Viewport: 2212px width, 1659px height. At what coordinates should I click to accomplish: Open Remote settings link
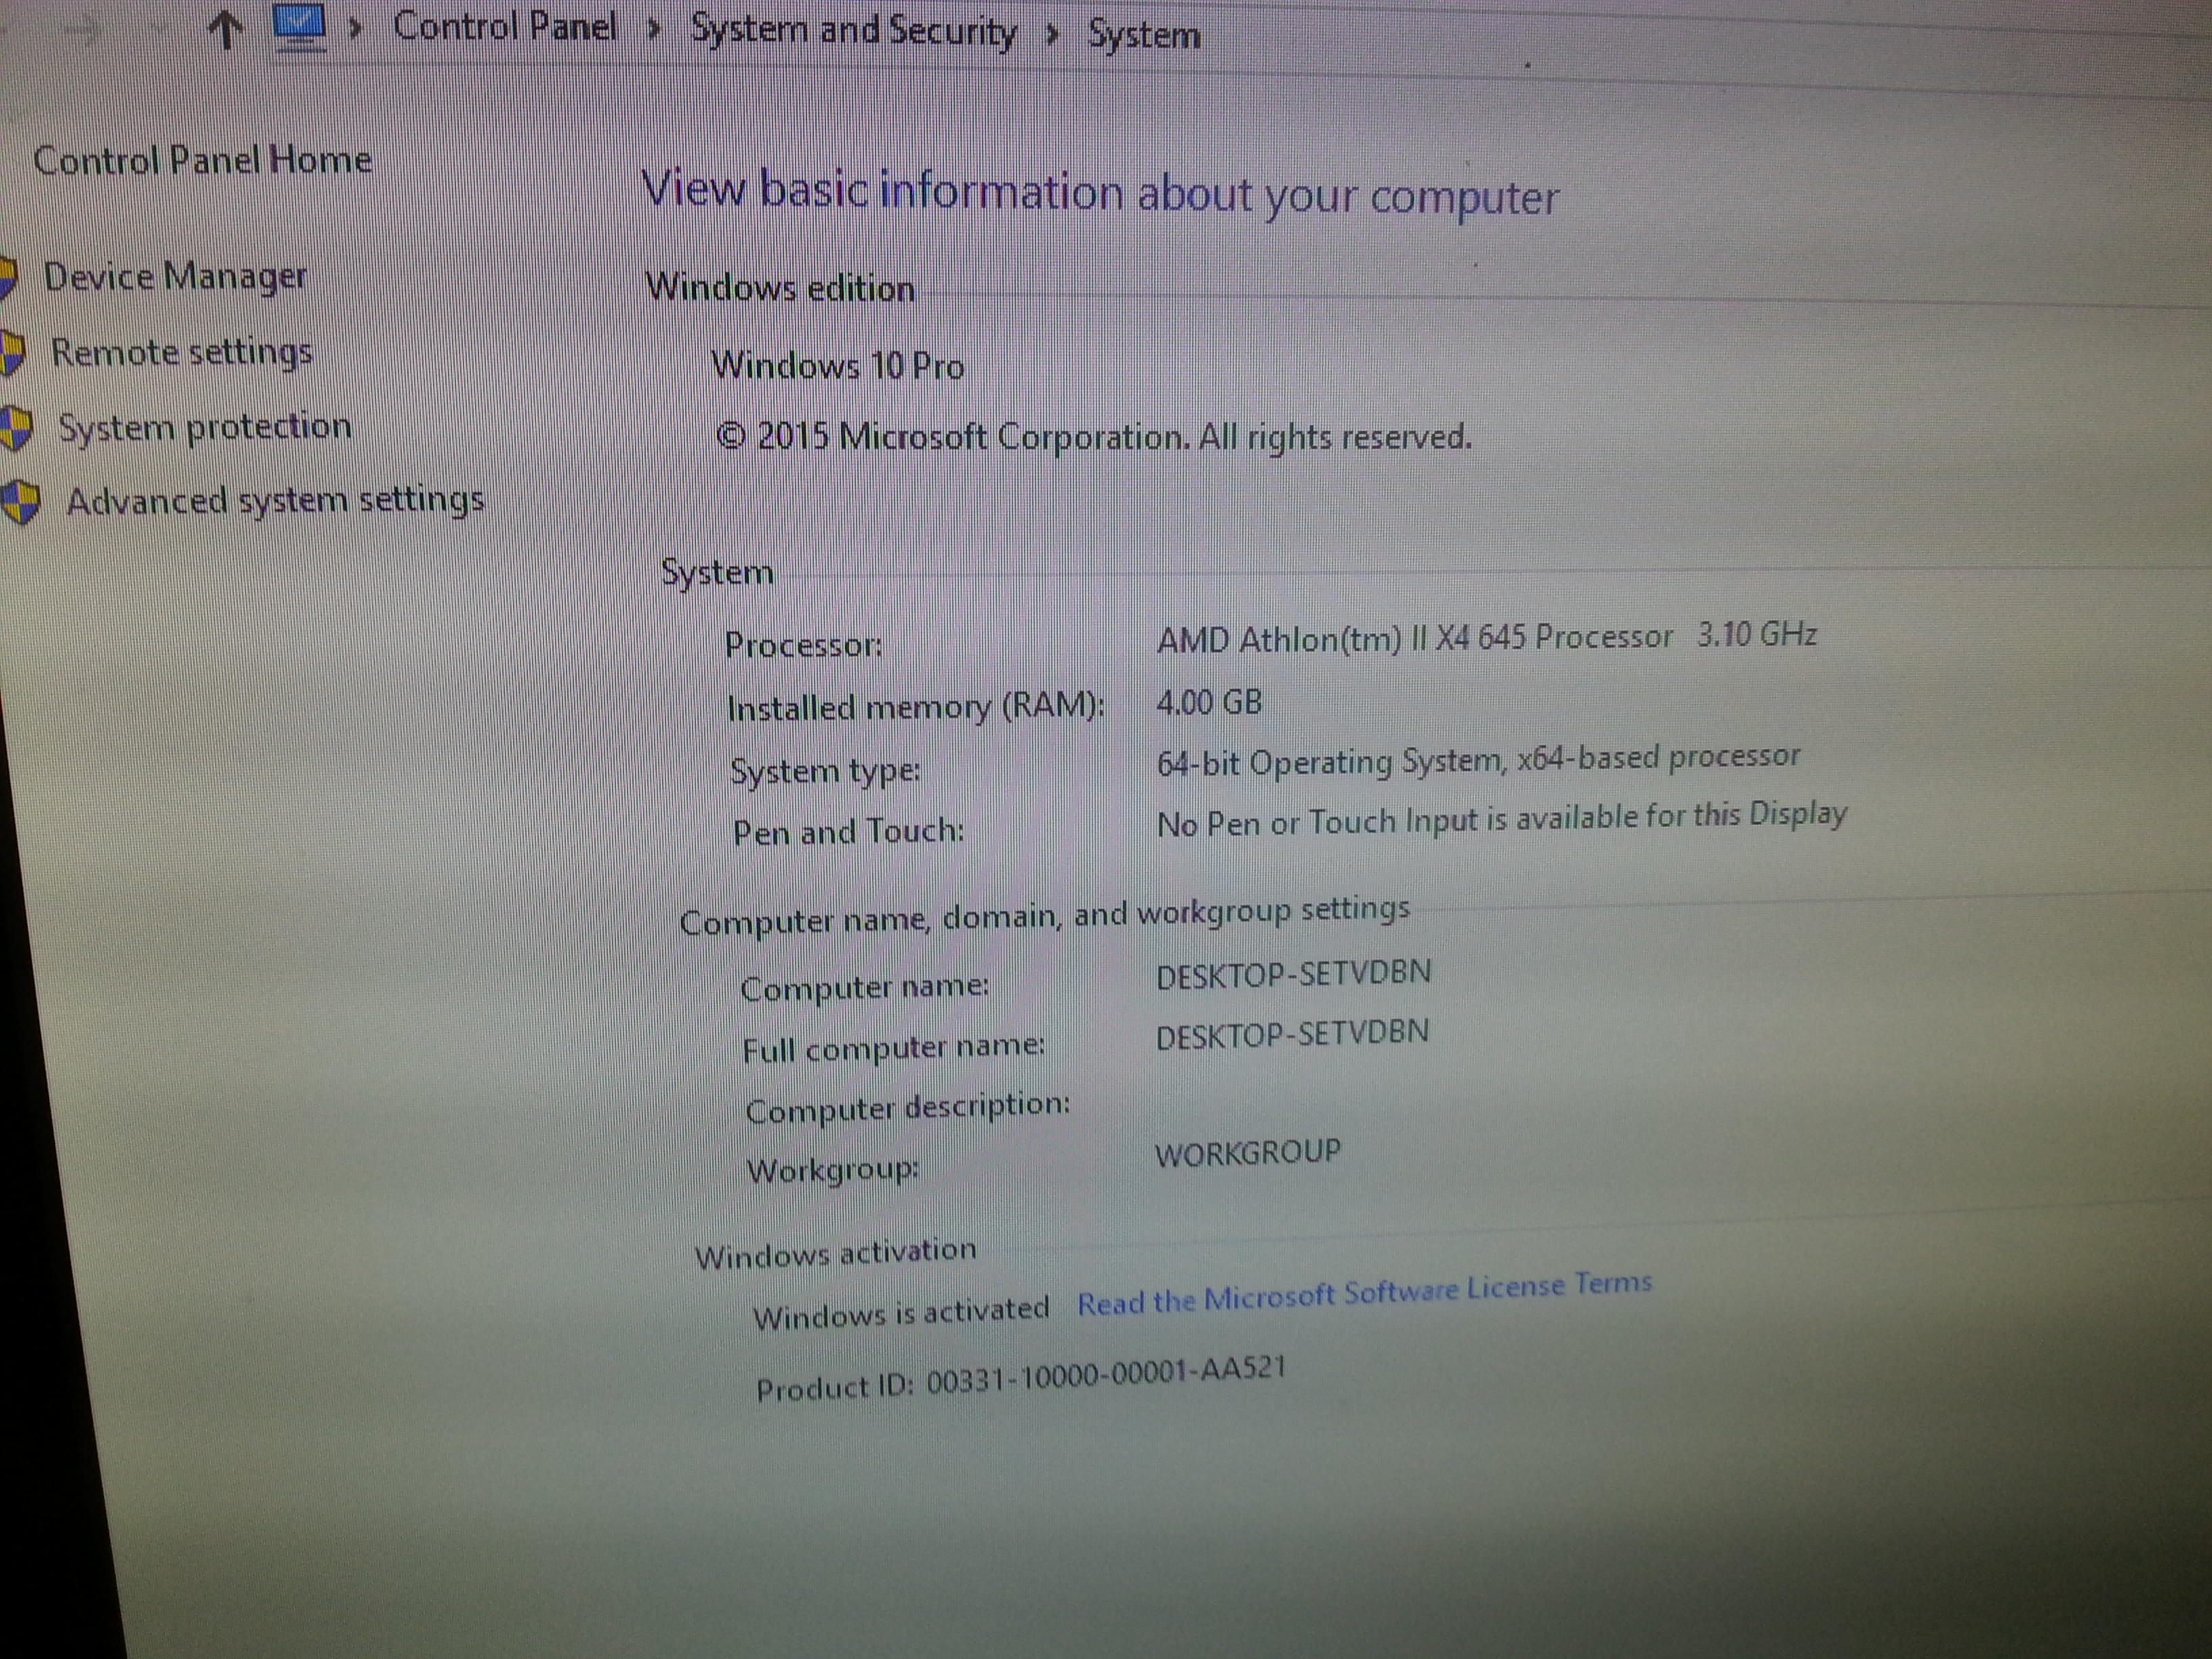[182, 352]
